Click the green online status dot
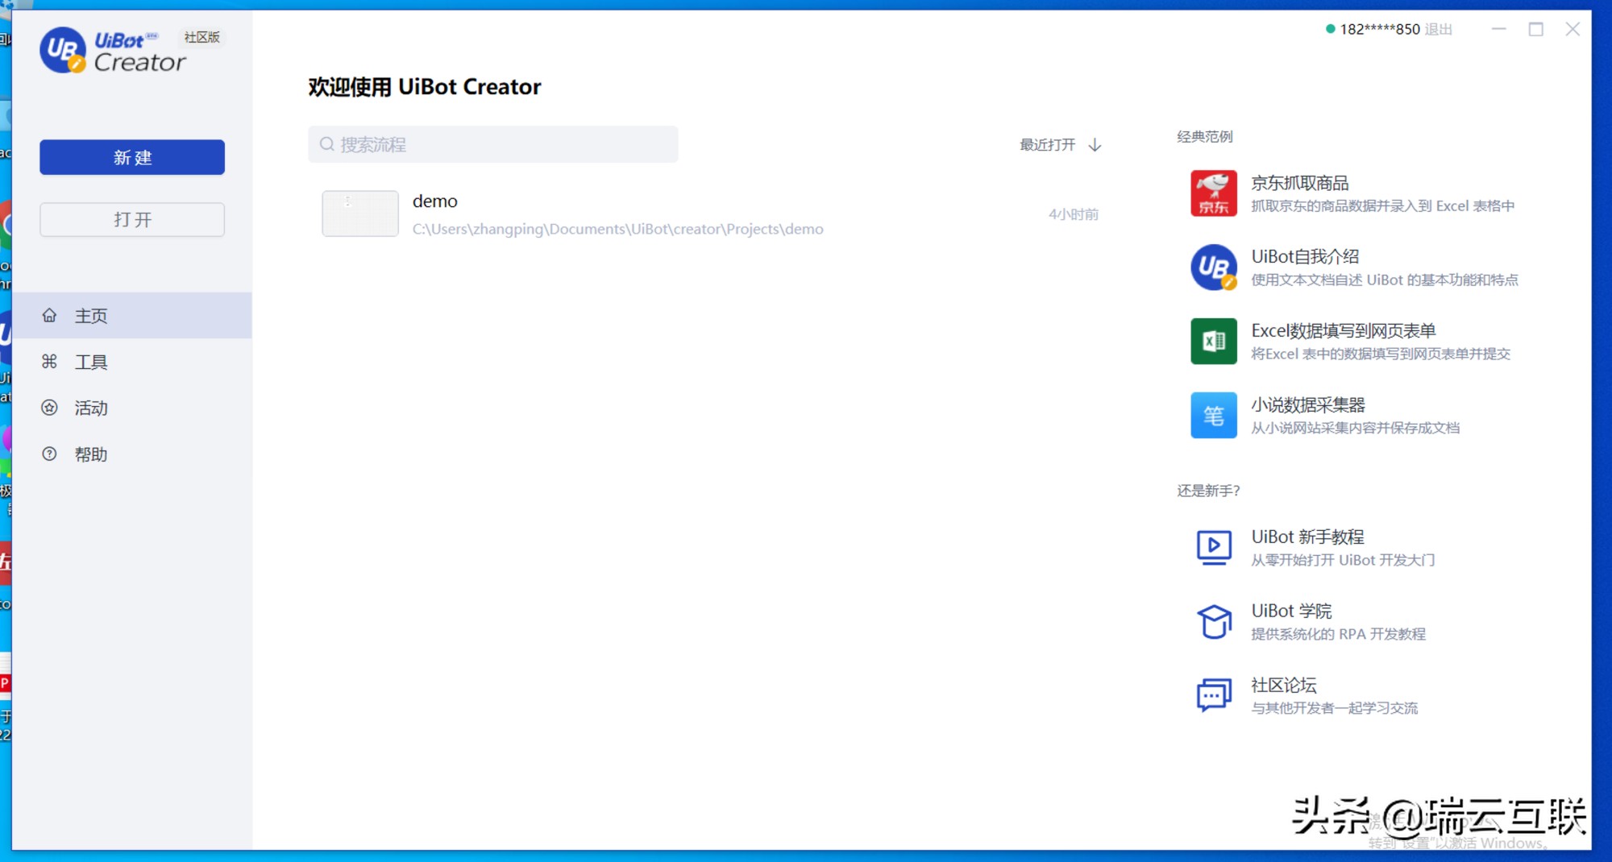The width and height of the screenshot is (1612, 862). click(x=1330, y=29)
